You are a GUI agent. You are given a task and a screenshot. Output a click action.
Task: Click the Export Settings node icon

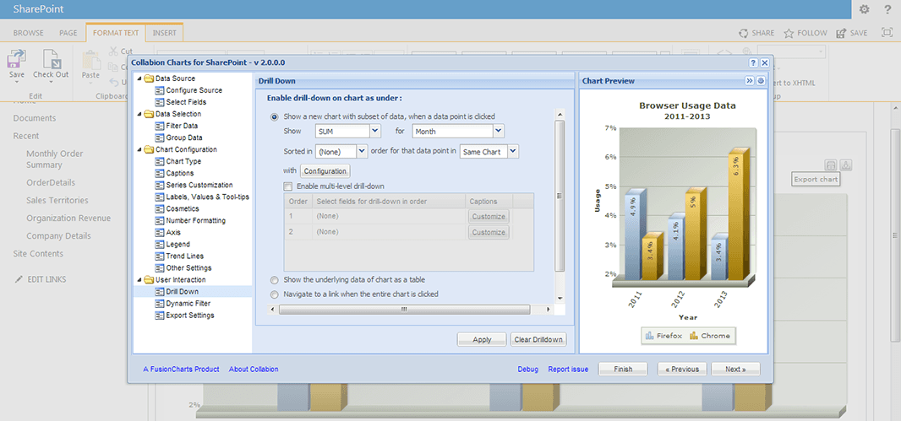[159, 316]
